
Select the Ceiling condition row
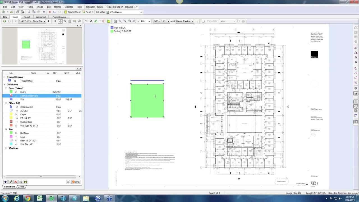pyautogui.click(x=42, y=92)
